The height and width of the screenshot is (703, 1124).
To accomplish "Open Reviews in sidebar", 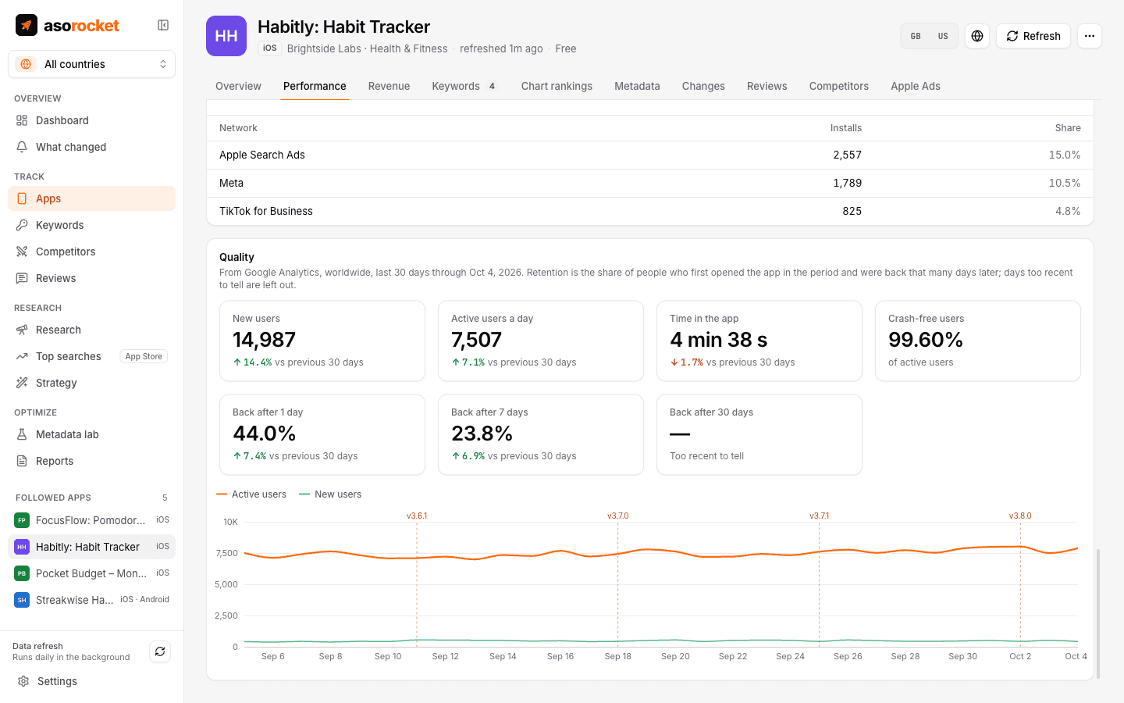I will 91,278.
